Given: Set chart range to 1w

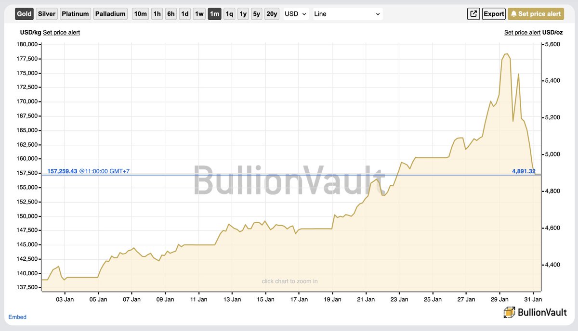Looking at the screenshot, I should [199, 14].
